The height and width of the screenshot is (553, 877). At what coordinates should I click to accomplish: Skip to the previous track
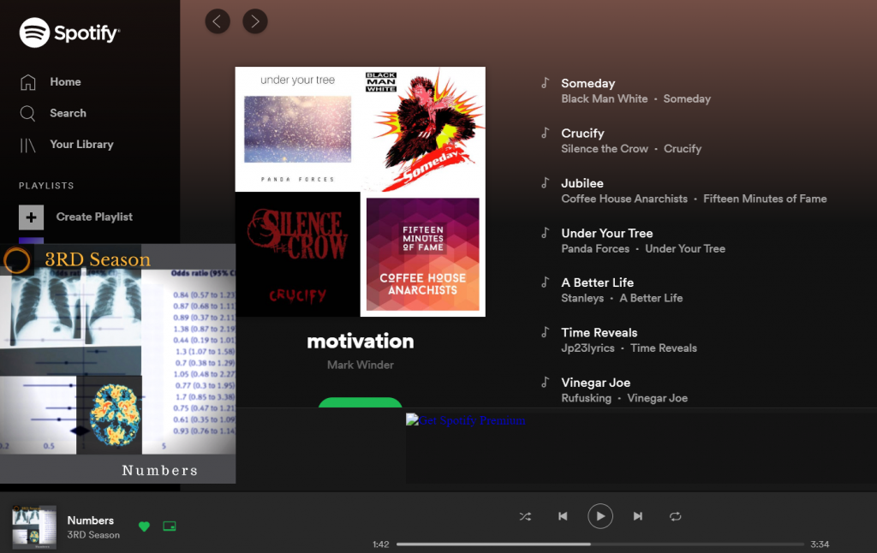[x=563, y=516]
